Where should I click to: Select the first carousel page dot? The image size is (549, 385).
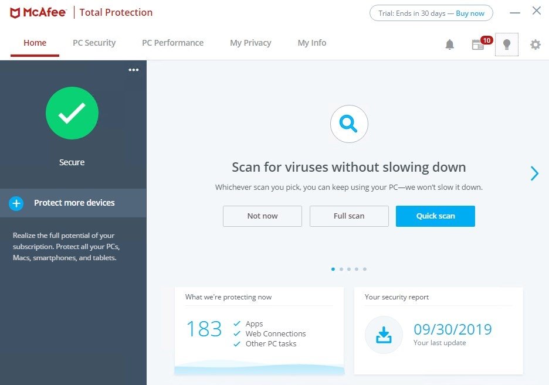point(333,269)
